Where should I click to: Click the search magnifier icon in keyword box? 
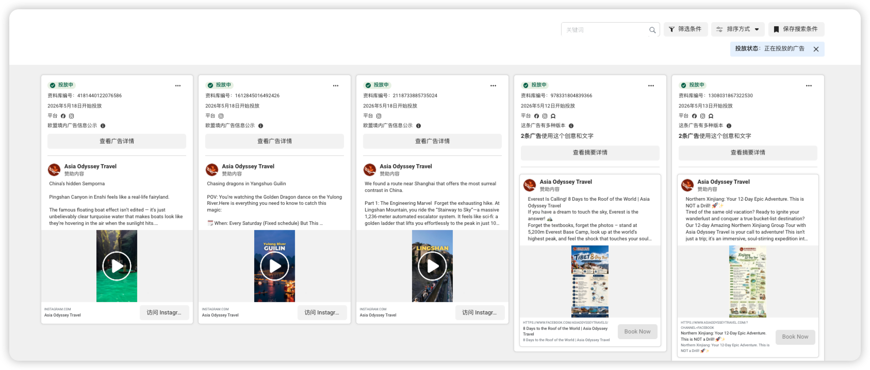(652, 30)
